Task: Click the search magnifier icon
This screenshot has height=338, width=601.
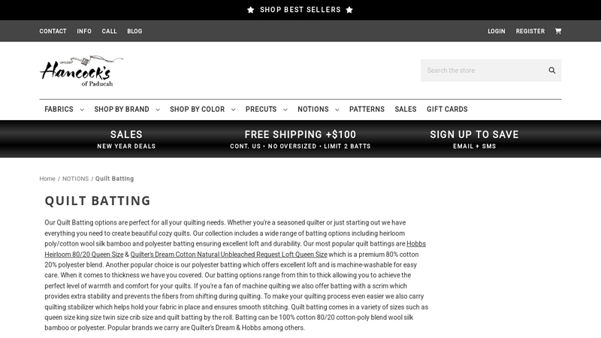Action: tap(552, 71)
